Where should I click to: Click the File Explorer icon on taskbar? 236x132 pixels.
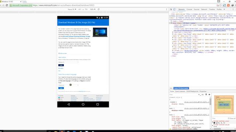click(56, 132)
